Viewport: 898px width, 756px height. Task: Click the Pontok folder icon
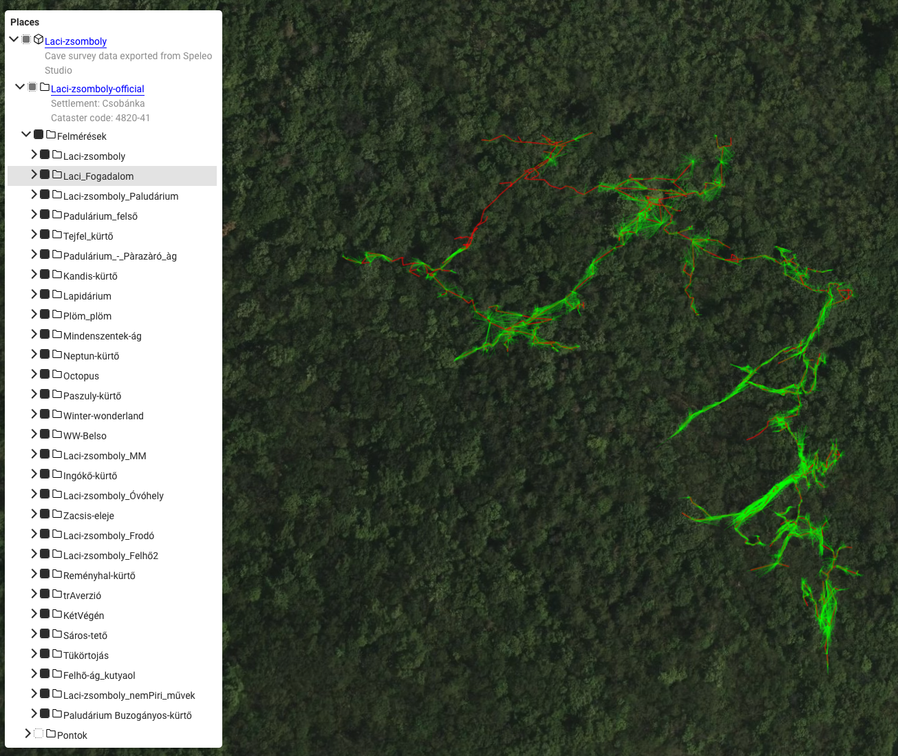(51, 734)
